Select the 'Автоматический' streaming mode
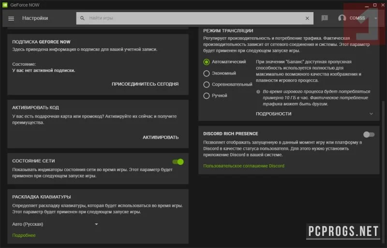Image resolution: width=387 pixels, height=248 pixels. click(207, 62)
